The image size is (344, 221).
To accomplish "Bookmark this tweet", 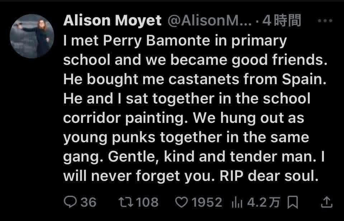I will click(293, 203).
